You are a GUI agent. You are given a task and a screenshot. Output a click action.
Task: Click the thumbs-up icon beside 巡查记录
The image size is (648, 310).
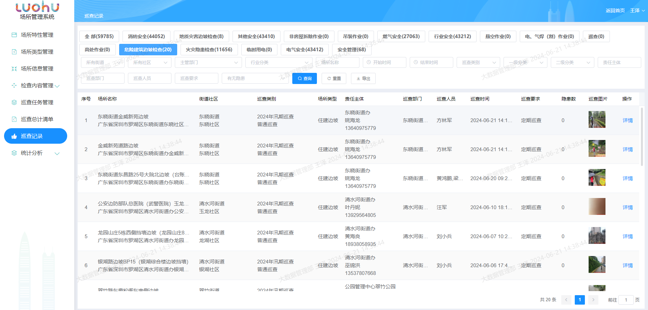pyautogui.click(x=14, y=136)
